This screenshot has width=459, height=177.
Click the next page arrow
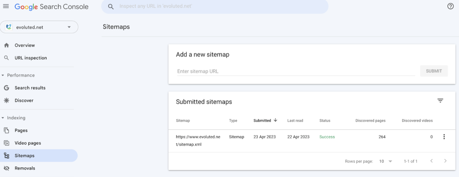(445, 161)
